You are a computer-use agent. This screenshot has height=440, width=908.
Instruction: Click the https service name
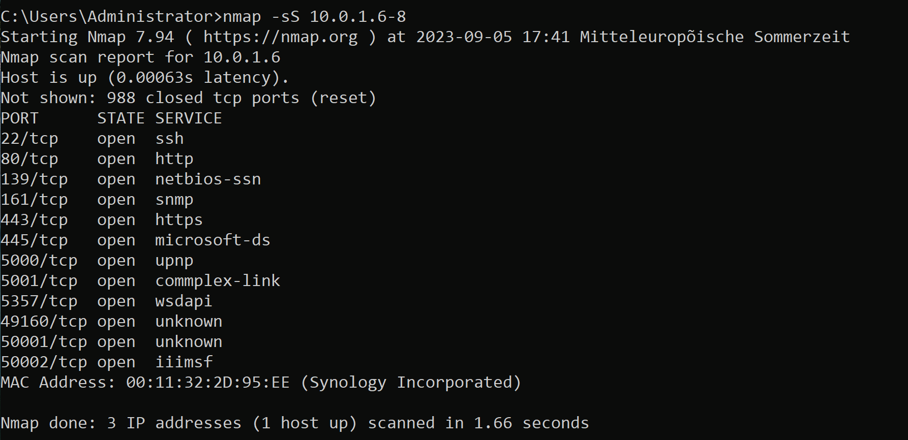tap(179, 220)
